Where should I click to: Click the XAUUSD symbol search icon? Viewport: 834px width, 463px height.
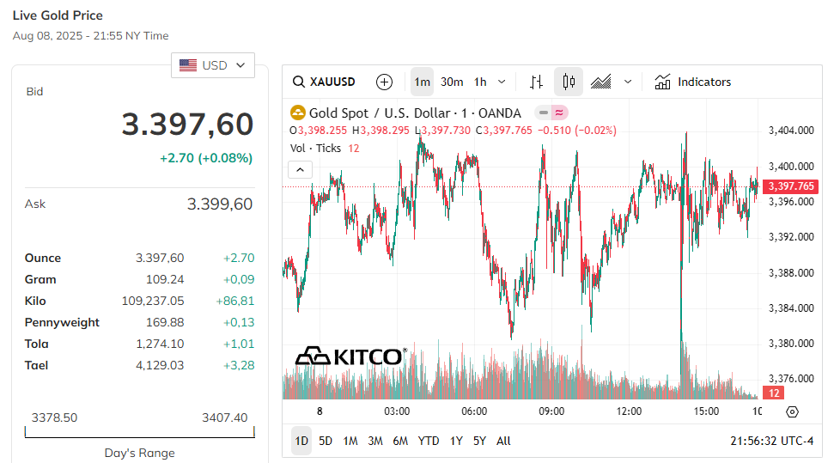pos(299,82)
